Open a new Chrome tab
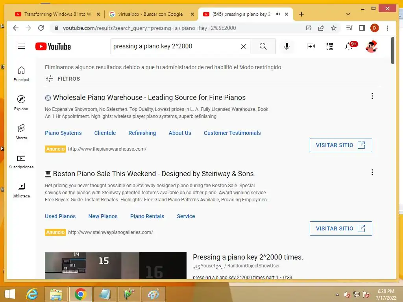Image resolution: width=403 pixels, height=302 pixels. click(301, 14)
